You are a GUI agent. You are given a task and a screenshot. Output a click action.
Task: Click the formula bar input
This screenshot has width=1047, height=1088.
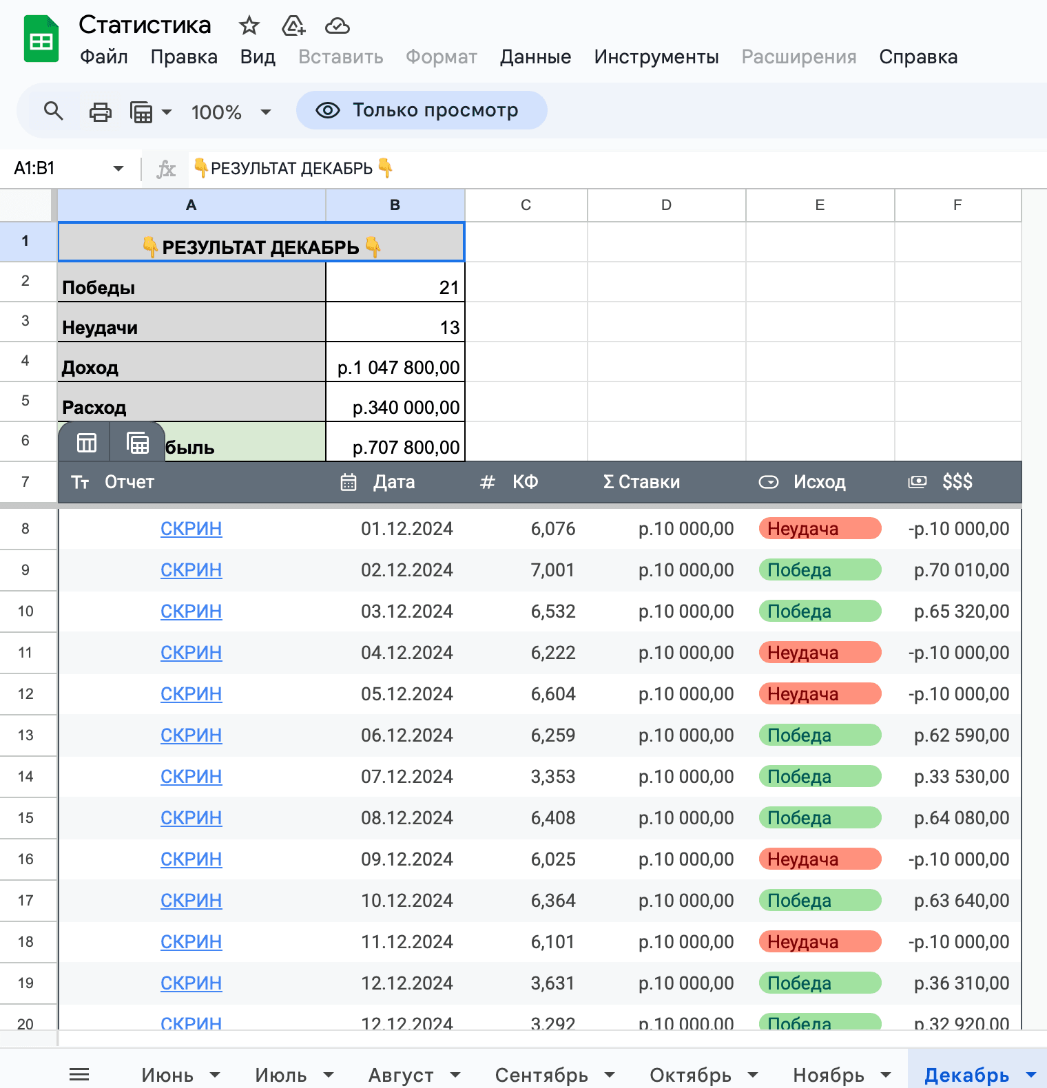tap(616, 169)
